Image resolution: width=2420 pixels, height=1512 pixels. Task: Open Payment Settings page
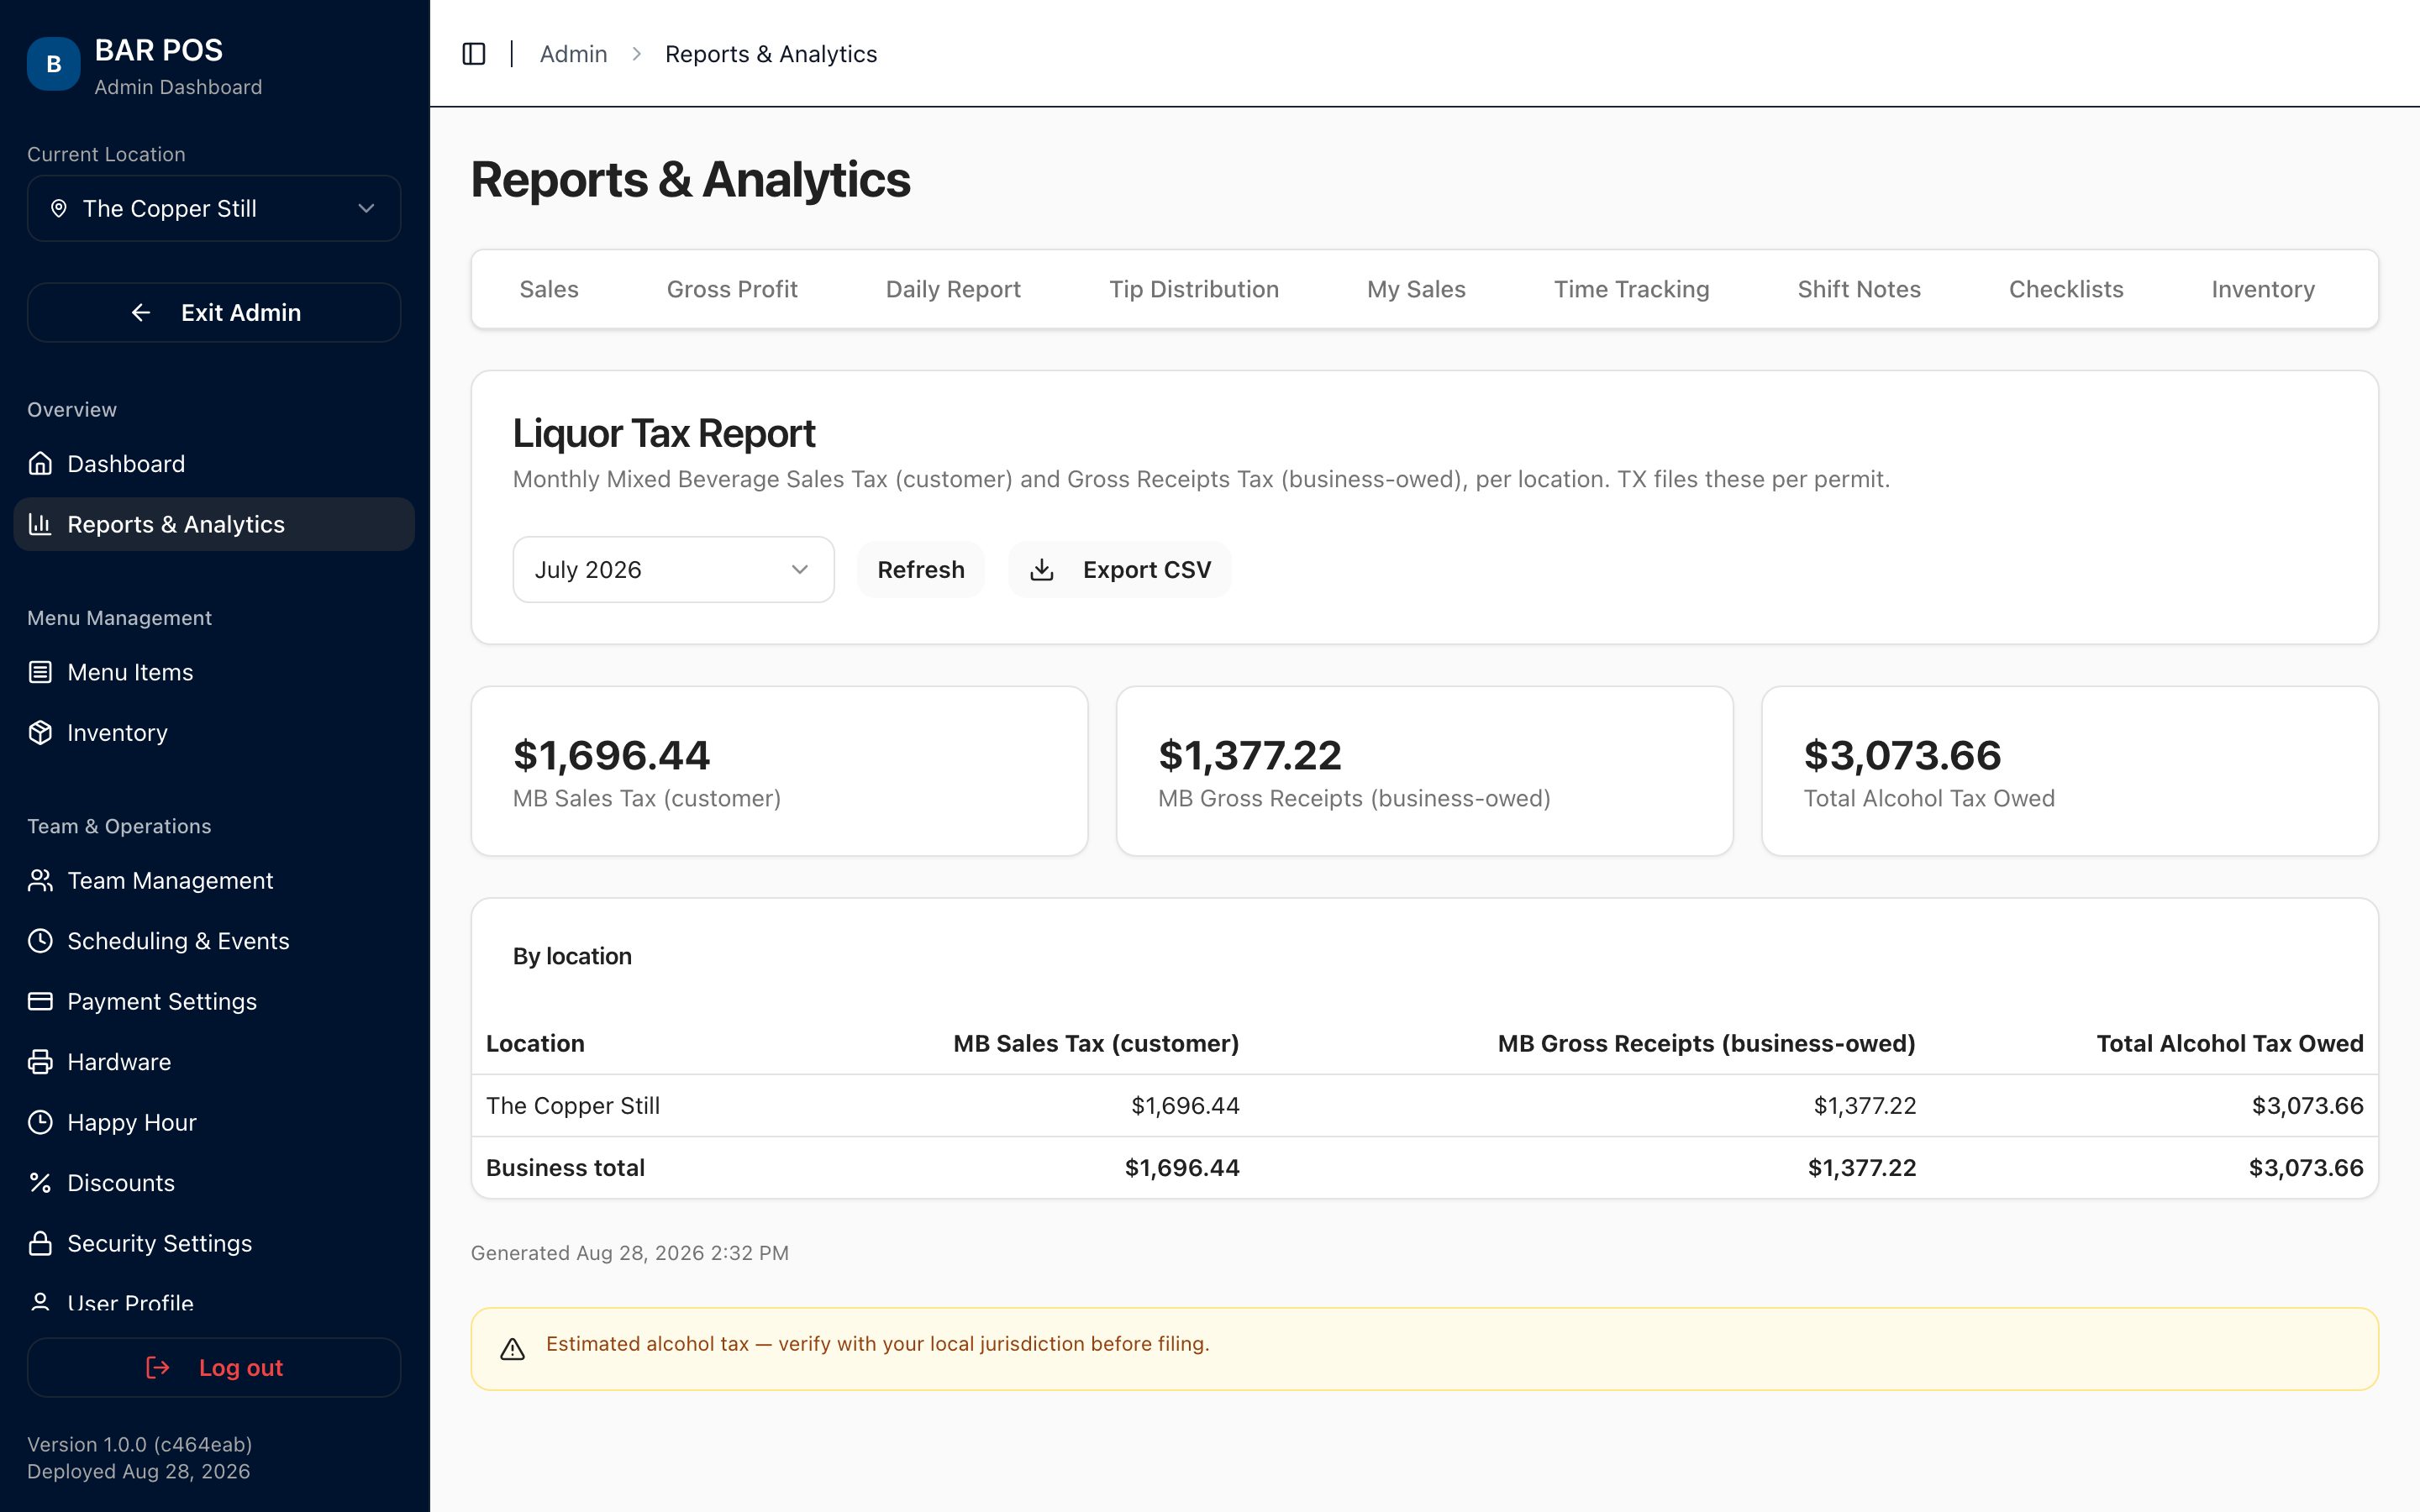click(214, 1001)
